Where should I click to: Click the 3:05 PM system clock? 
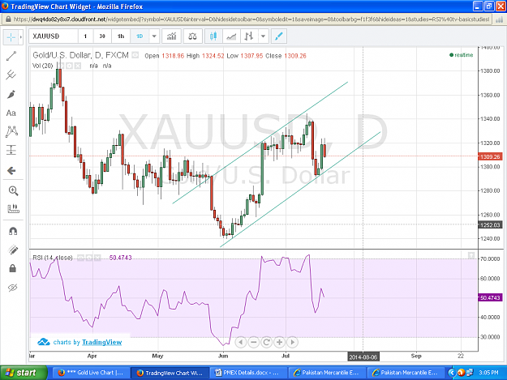click(x=488, y=373)
